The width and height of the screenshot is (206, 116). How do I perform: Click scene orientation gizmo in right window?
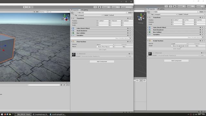[141, 17]
